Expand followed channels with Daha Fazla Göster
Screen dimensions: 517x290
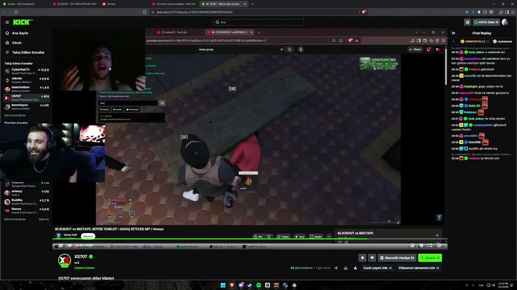tap(15, 115)
